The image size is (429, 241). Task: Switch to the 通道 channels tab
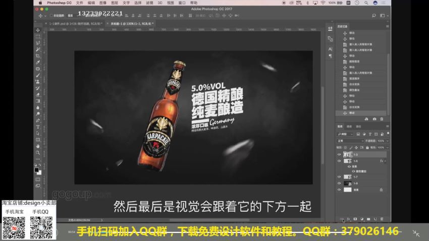point(349,127)
